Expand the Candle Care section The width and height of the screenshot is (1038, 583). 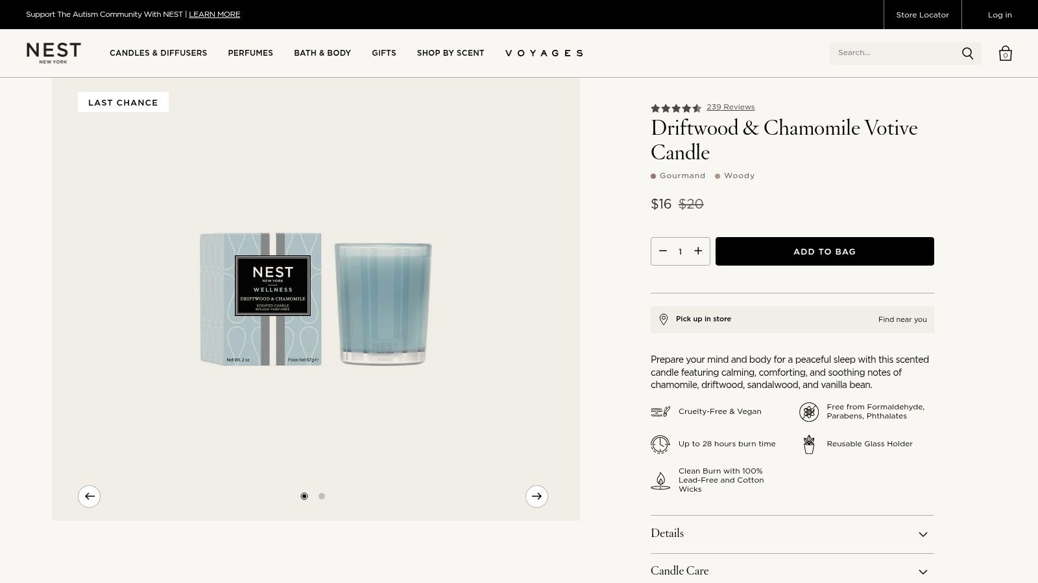792,571
